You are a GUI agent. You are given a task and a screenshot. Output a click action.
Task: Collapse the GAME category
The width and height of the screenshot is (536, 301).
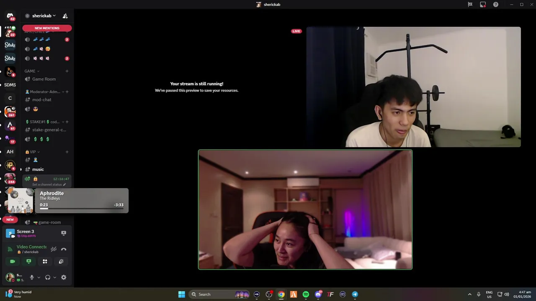tap(32, 71)
